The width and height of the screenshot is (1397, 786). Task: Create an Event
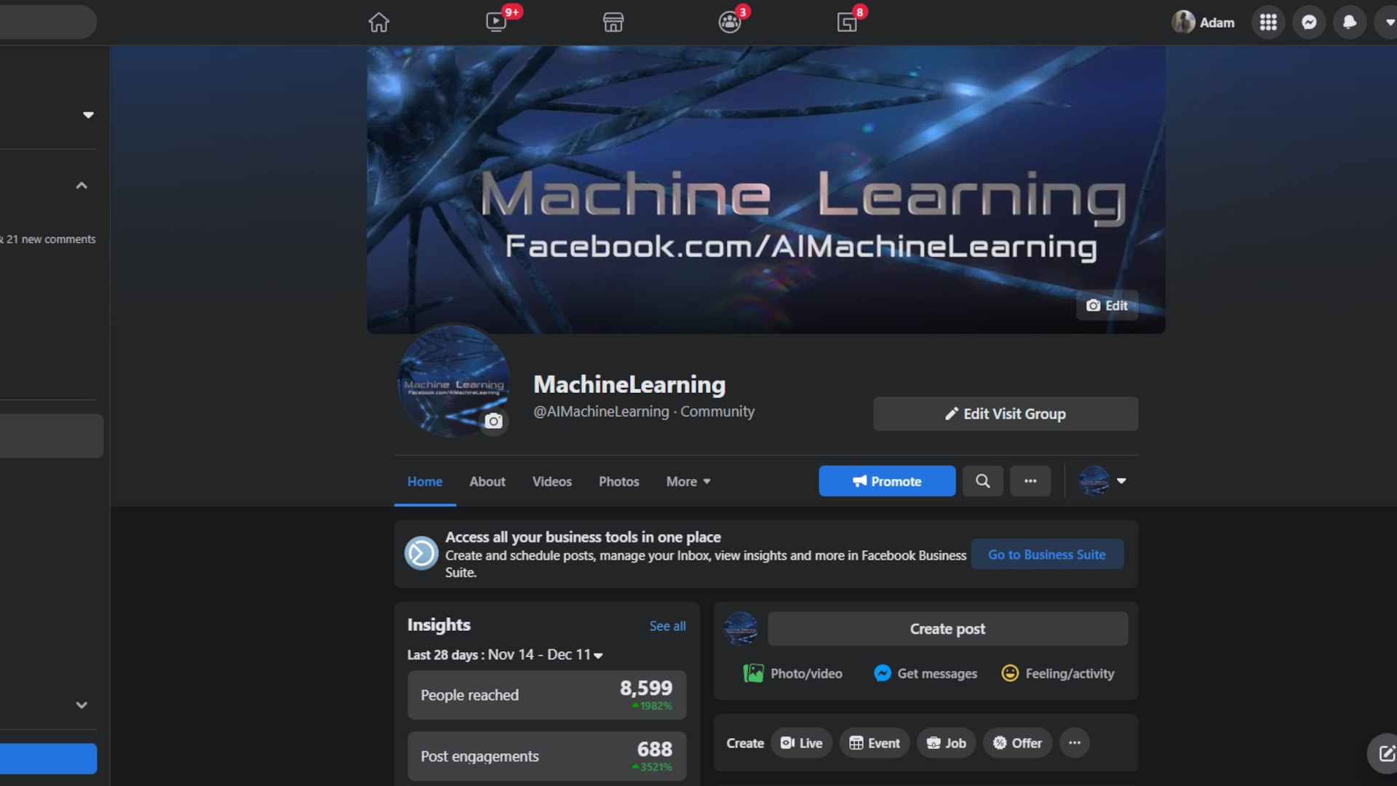click(x=875, y=743)
